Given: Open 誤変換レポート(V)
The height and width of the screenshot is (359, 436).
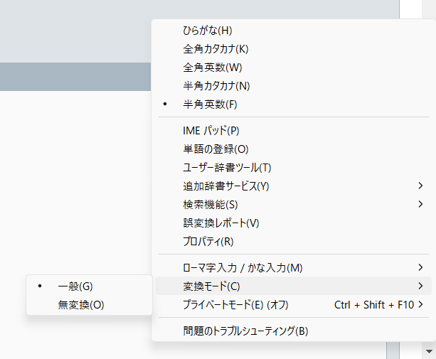Looking at the screenshot, I should pyautogui.click(x=221, y=223).
